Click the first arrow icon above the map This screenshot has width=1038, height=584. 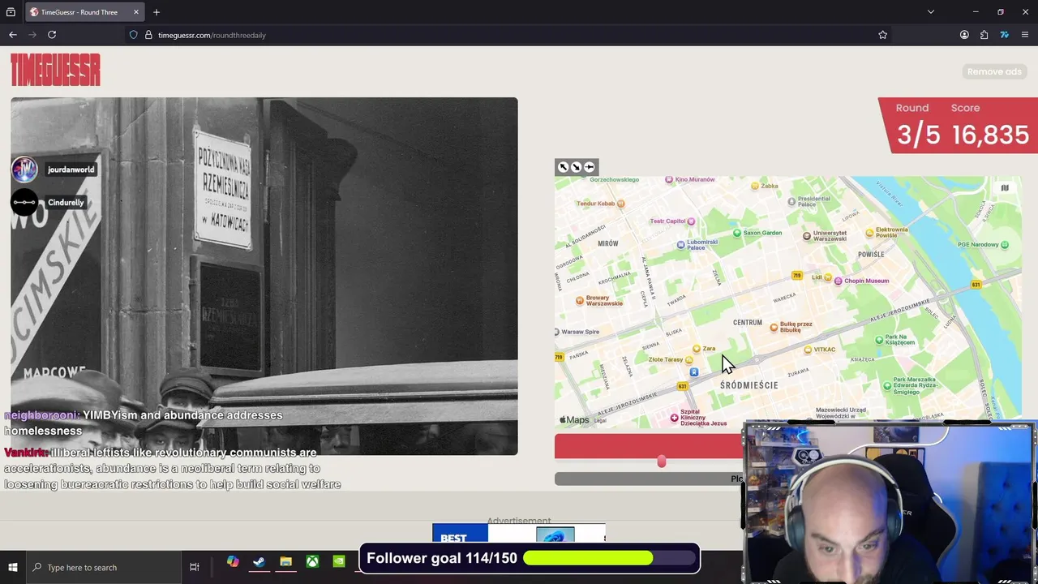click(563, 167)
